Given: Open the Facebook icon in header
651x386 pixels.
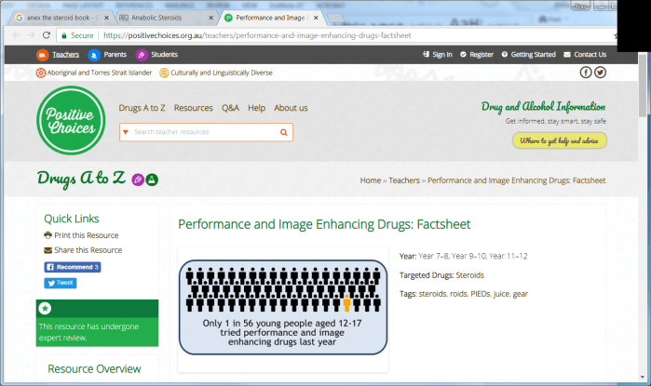Looking at the screenshot, I should (x=586, y=73).
